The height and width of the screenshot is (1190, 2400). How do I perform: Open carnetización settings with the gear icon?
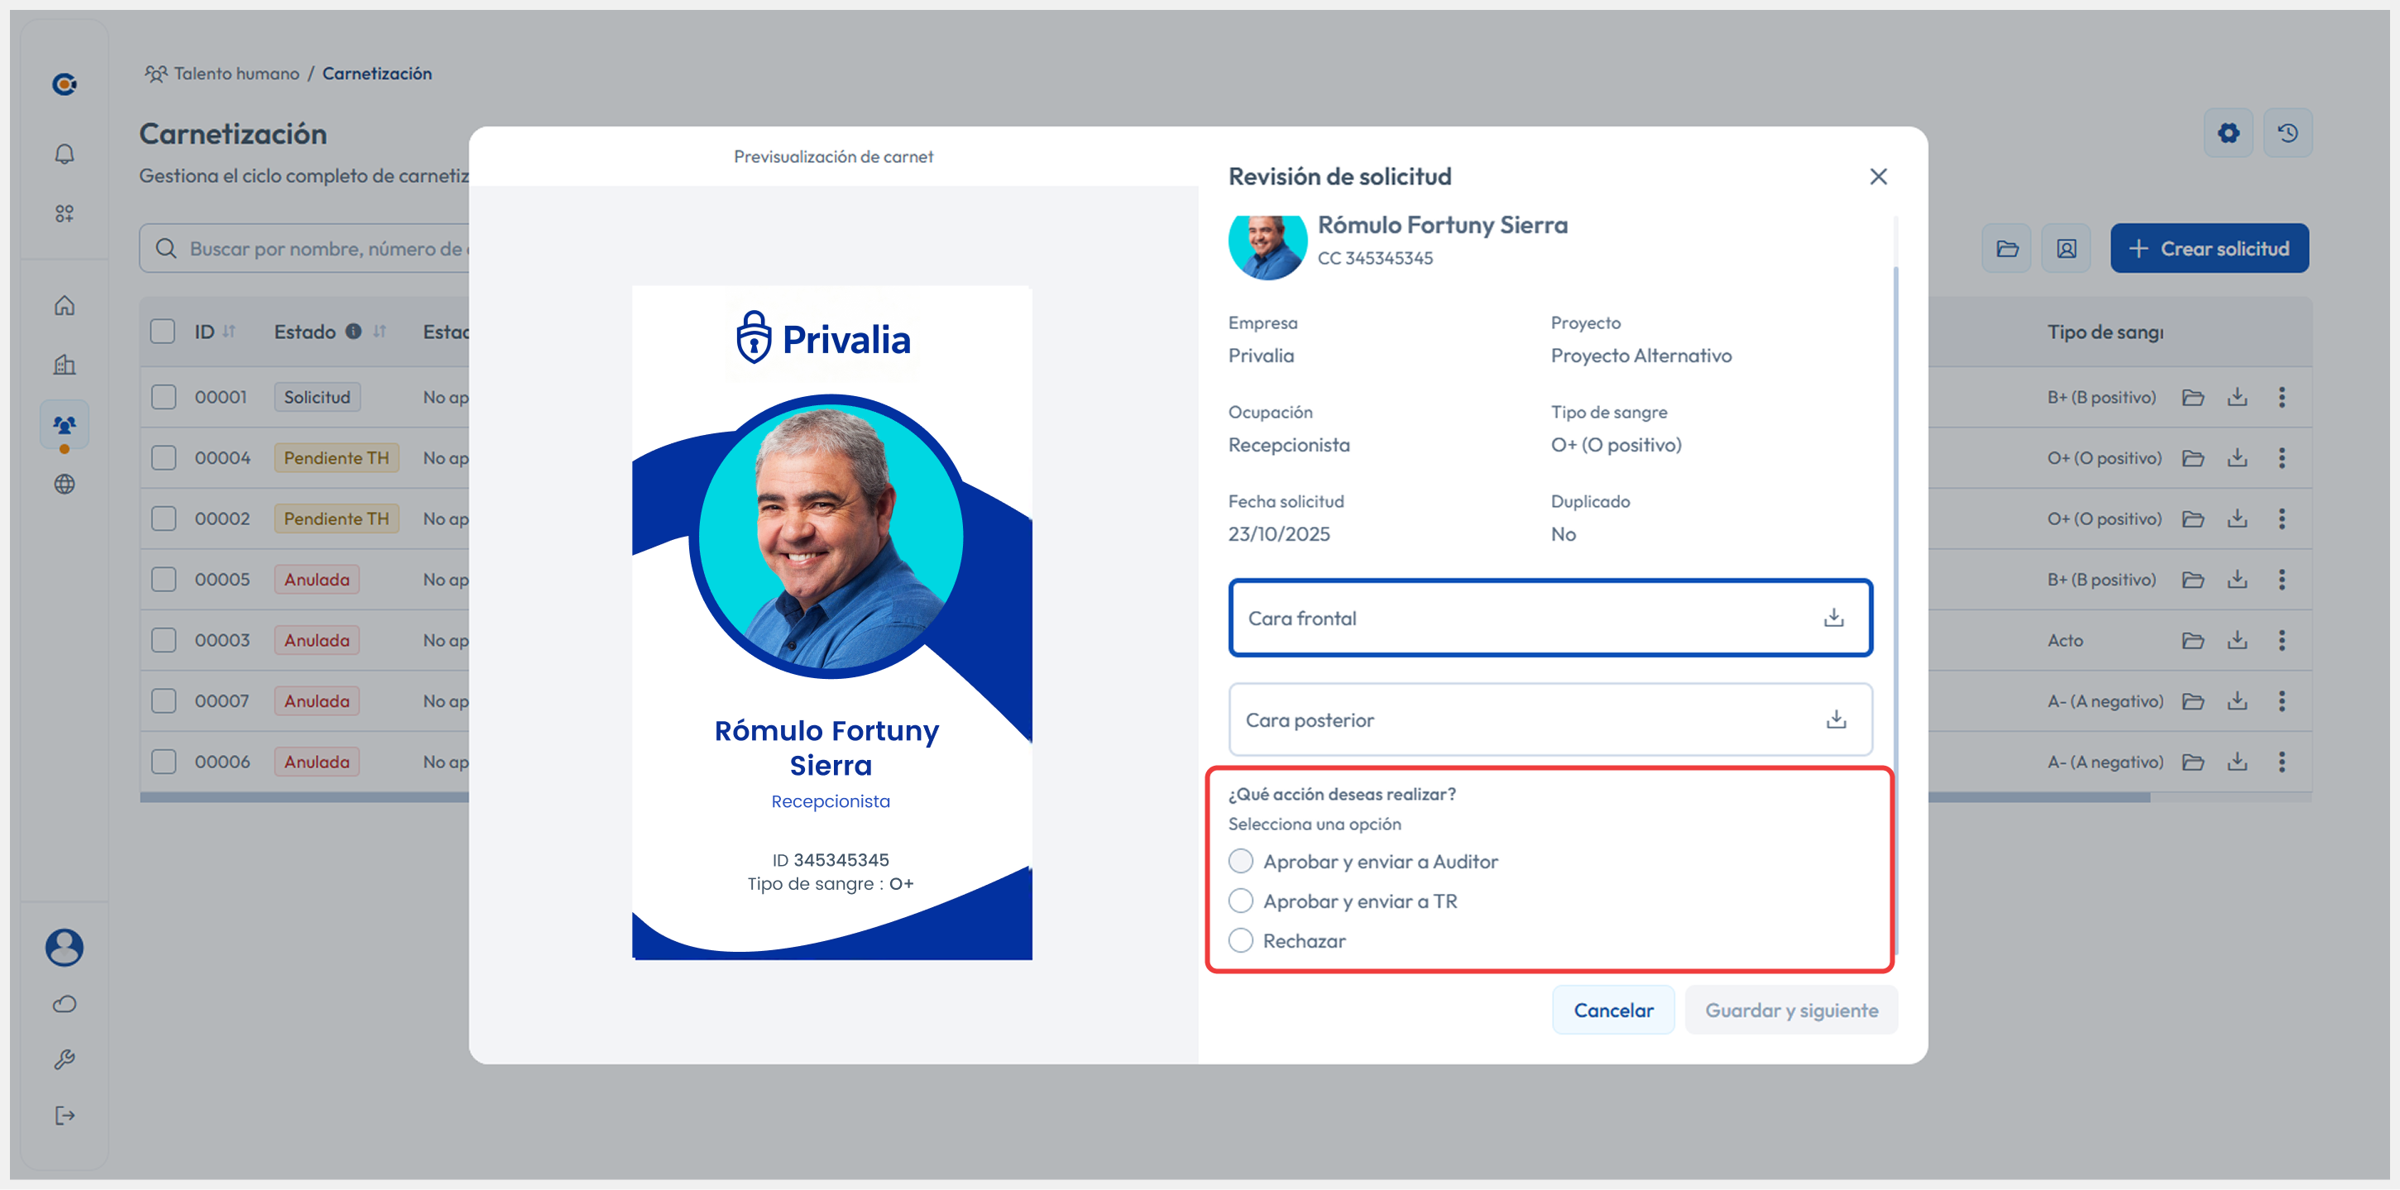pos(2229,132)
